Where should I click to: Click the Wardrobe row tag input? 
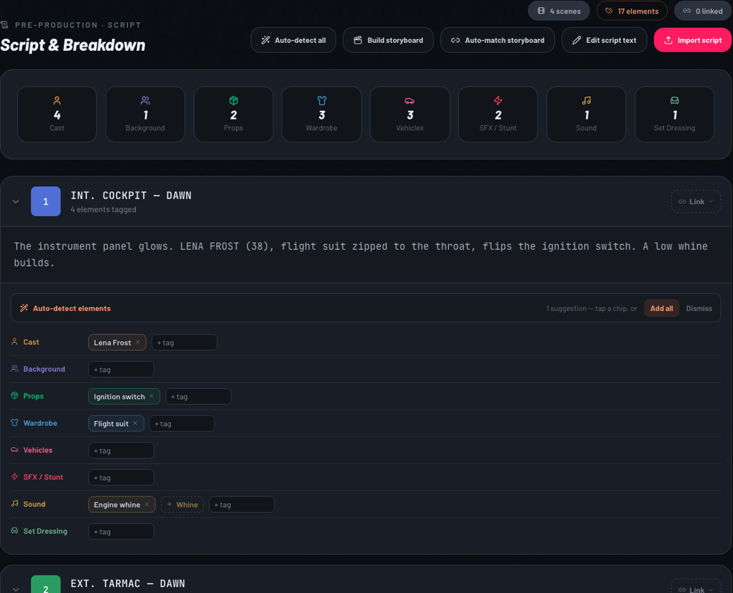pos(182,423)
